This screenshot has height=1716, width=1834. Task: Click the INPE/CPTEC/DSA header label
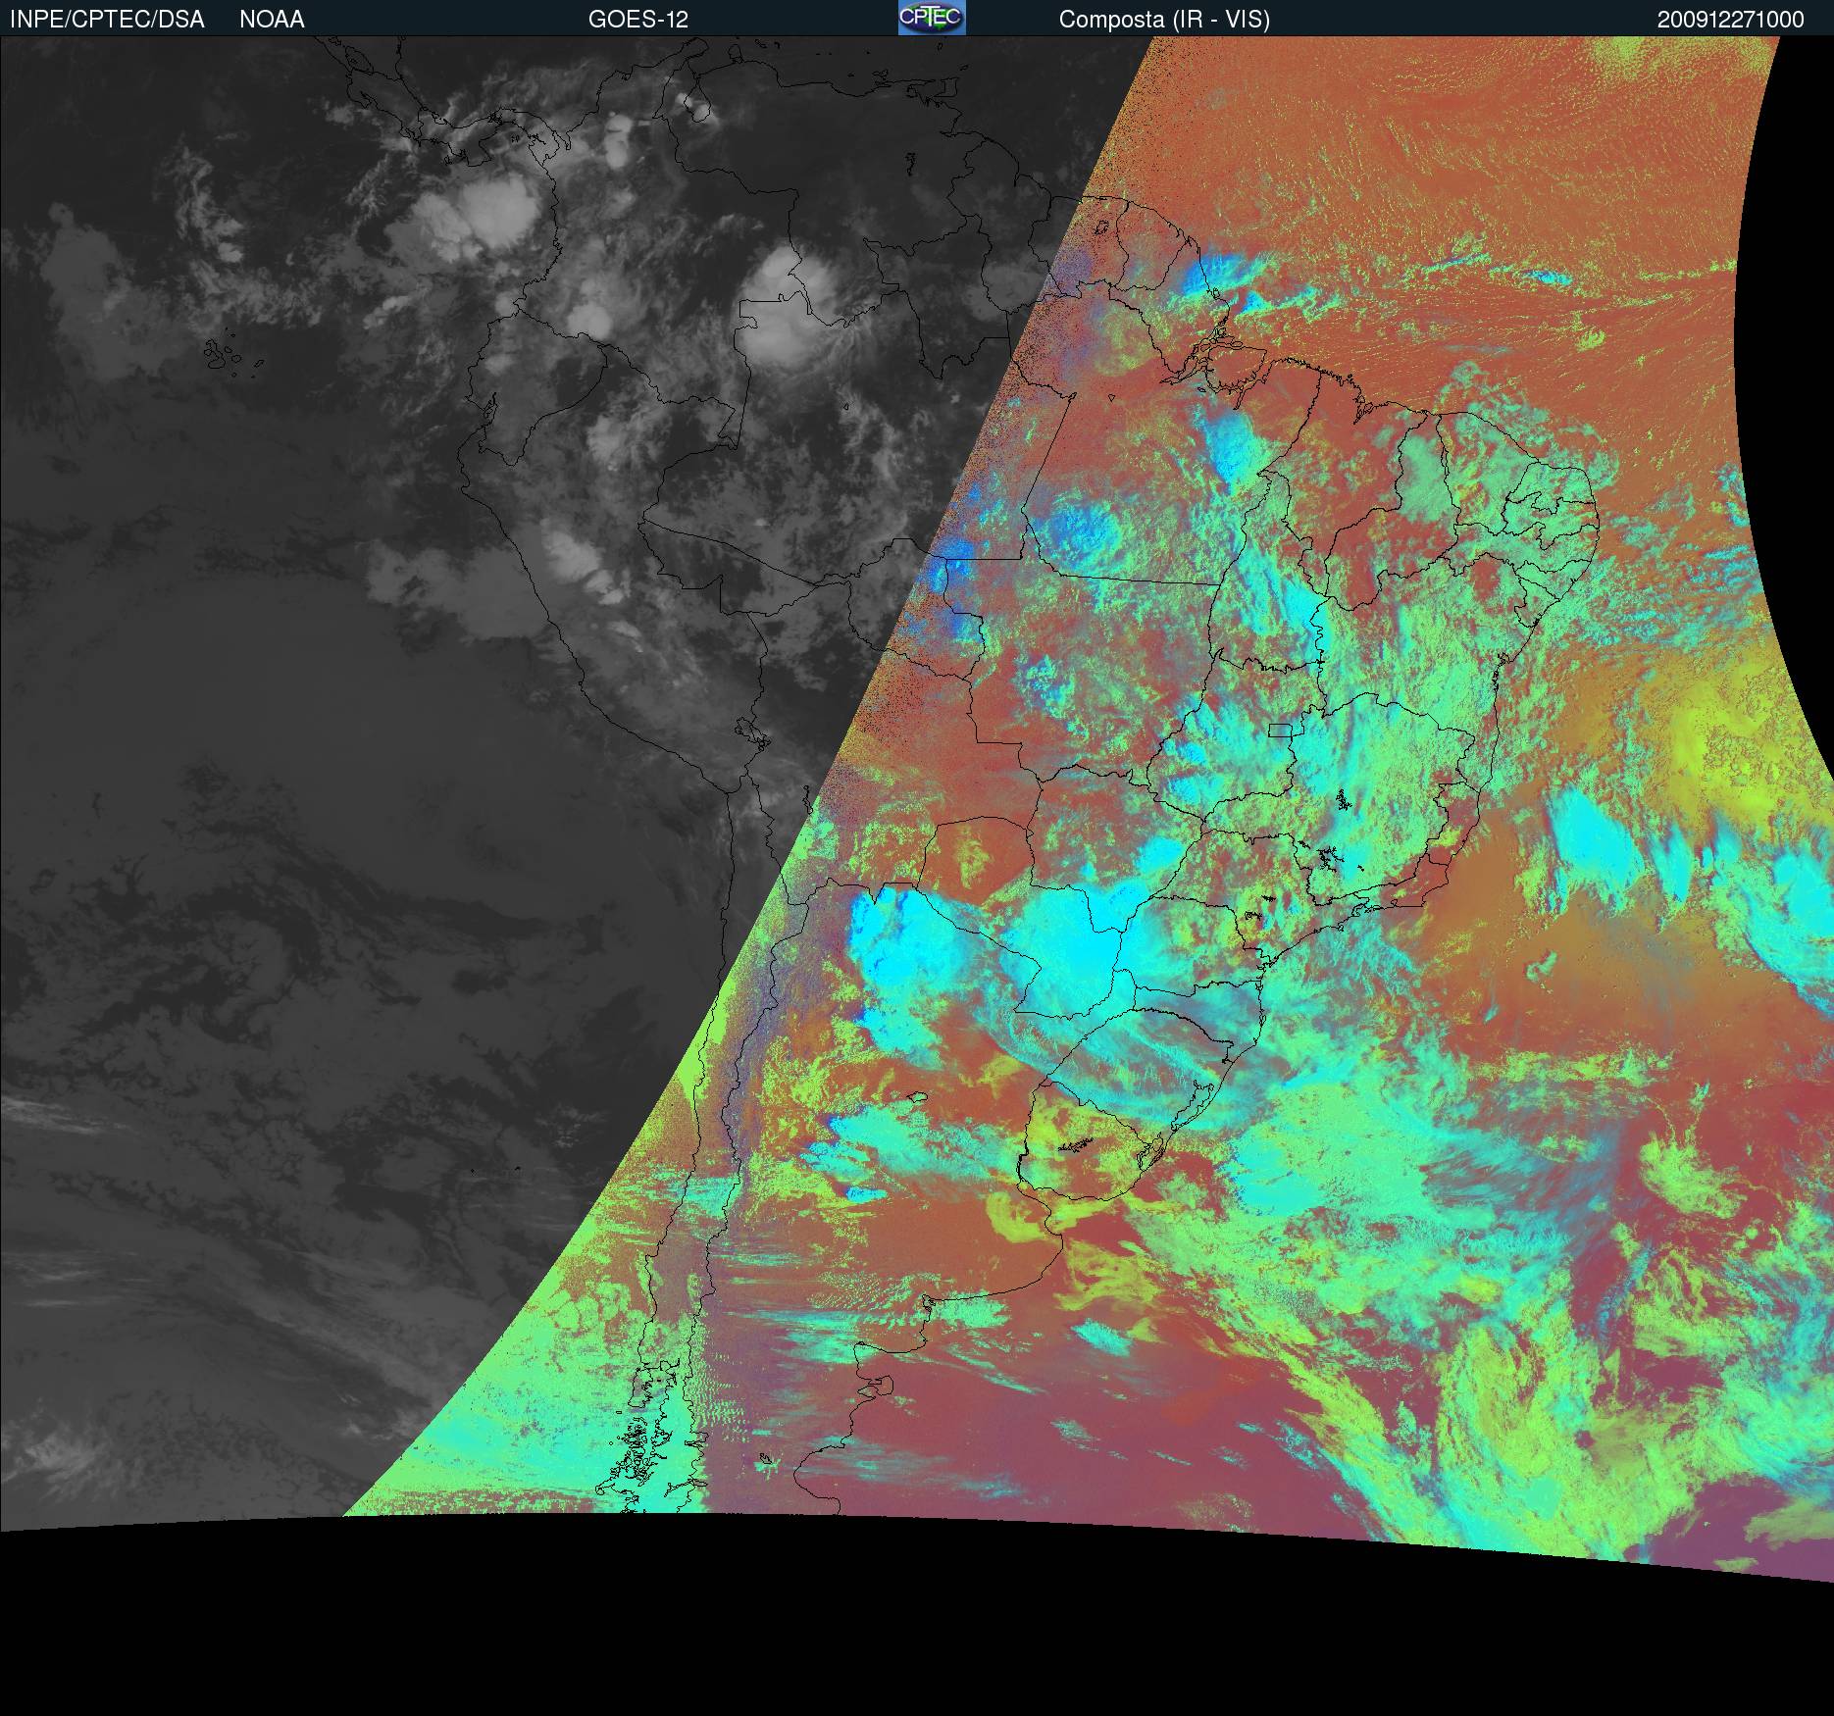pos(107,20)
